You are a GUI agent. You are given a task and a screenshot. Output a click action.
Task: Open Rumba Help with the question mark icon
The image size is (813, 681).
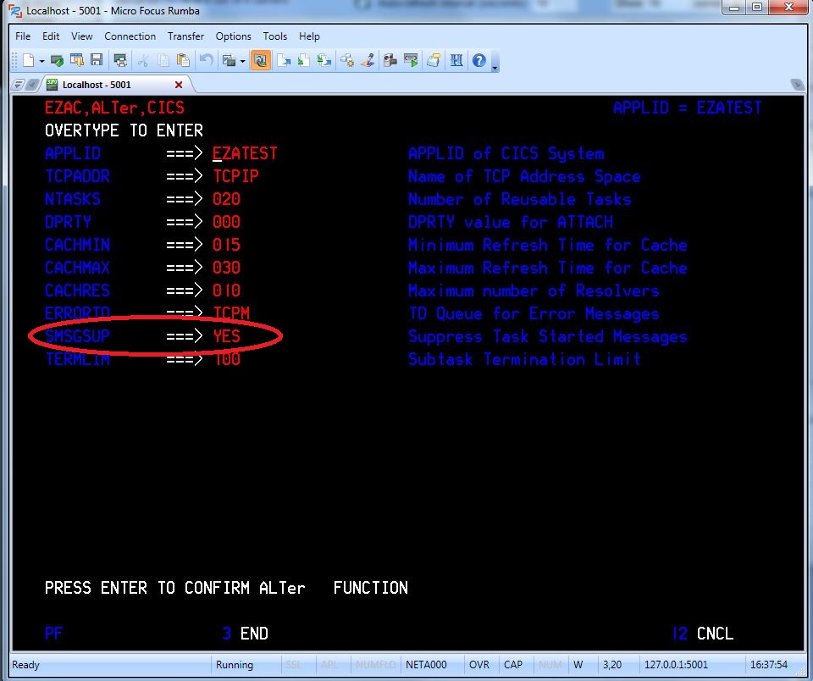click(x=478, y=60)
